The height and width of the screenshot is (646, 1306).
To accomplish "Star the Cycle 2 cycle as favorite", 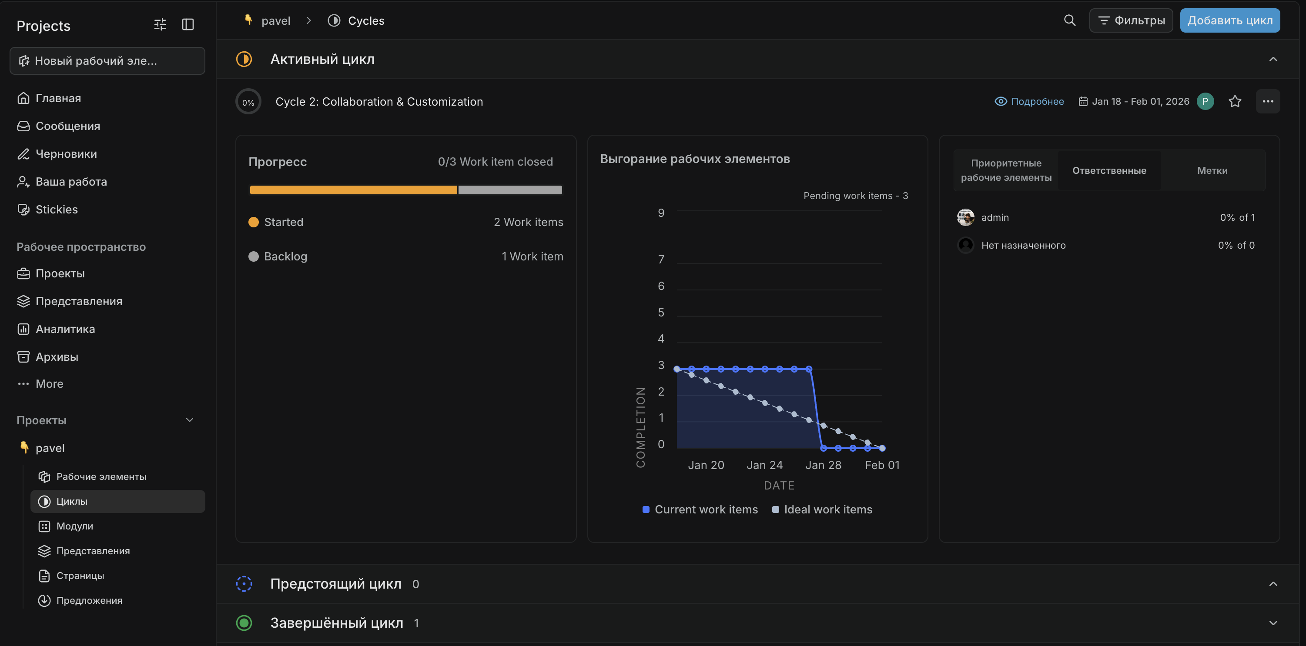I will tap(1235, 101).
